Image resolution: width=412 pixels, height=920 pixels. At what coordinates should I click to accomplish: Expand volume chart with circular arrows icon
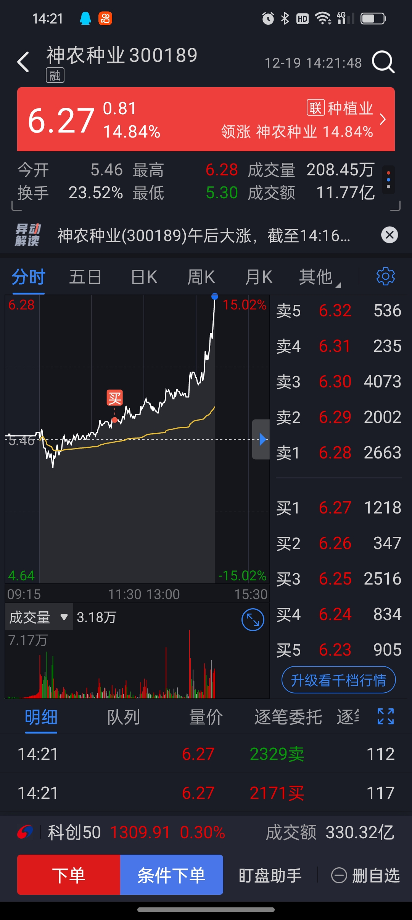click(253, 620)
